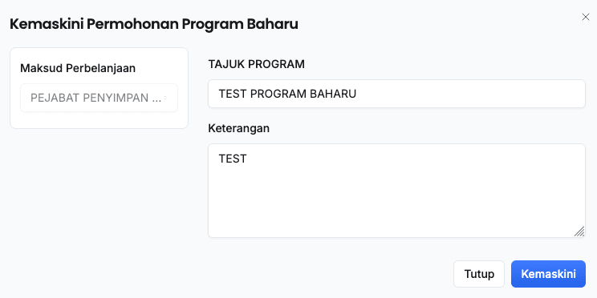Screen dimensions: 597x298
Task: Focus the TAJUK PROGRAM text field
Action: click(x=396, y=94)
